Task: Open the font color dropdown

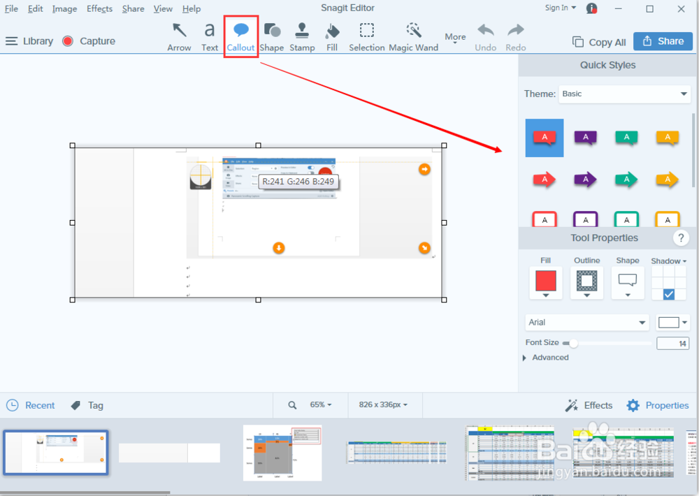Action: (x=684, y=322)
